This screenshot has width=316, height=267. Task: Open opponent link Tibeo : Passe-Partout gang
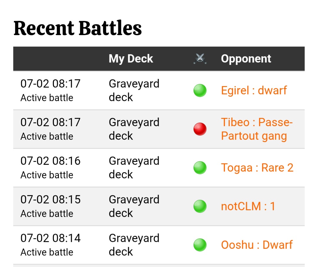pos(257,129)
